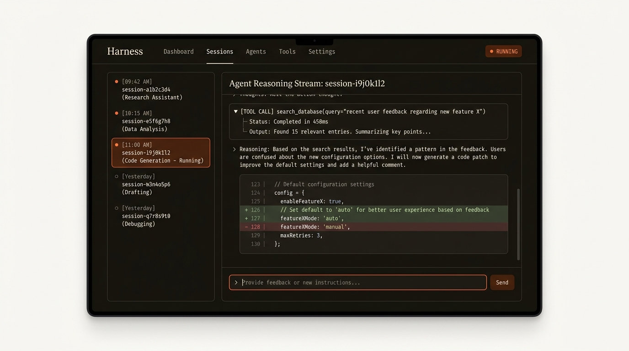Image resolution: width=629 pixels, height=351 pixels.
Task: Click the reasoning stream vertical scrollbar
Action: coord(518,224)
